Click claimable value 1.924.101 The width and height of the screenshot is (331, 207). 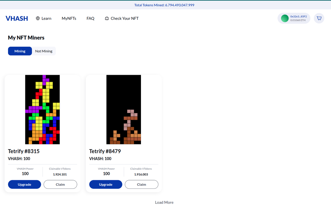click(x=60, y=174)
